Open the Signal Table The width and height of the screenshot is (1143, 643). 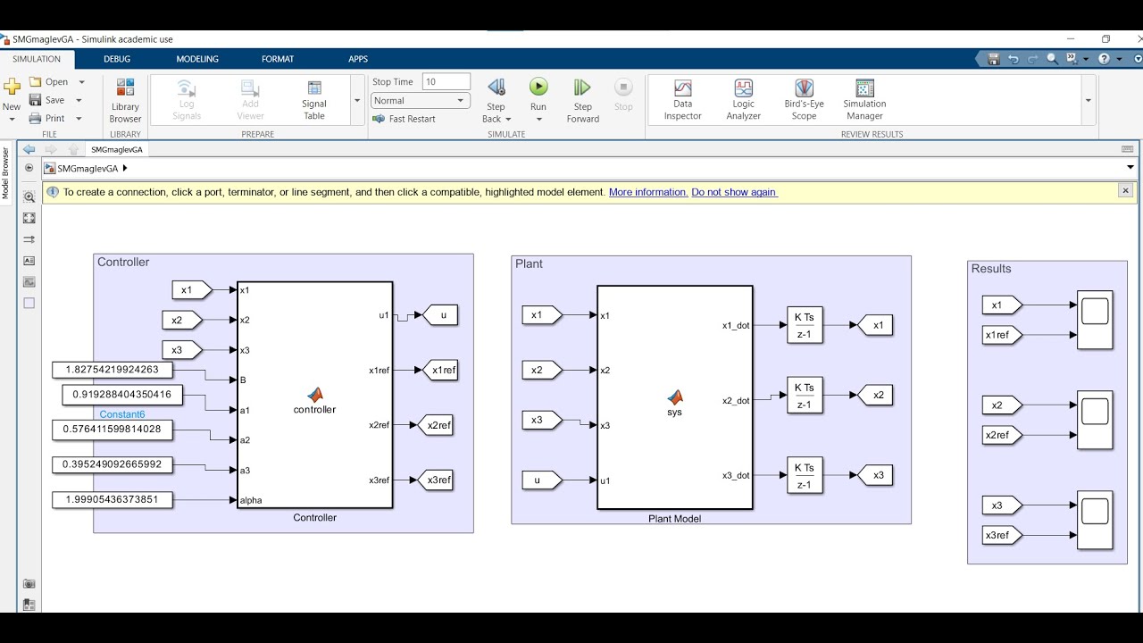click(x=313, y=100)
